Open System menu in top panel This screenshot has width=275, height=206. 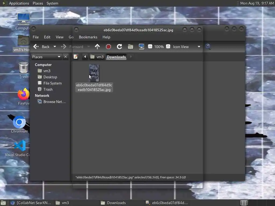click(52, 3)
